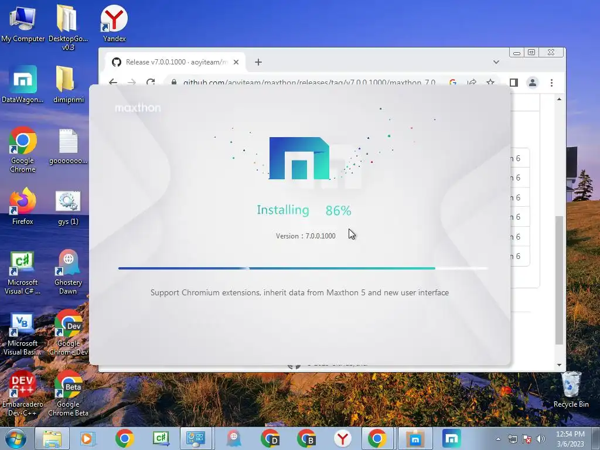
Task: Open Chrome's three-dot menu
Action: (x=551, y=82)
